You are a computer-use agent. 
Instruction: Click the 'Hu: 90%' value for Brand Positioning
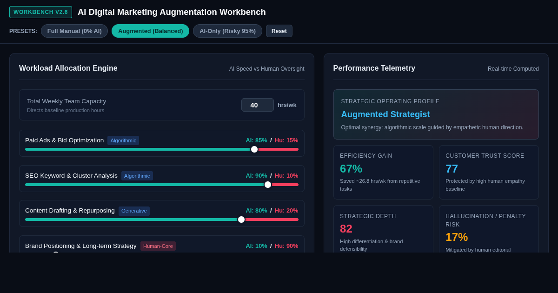pos(286,246)
